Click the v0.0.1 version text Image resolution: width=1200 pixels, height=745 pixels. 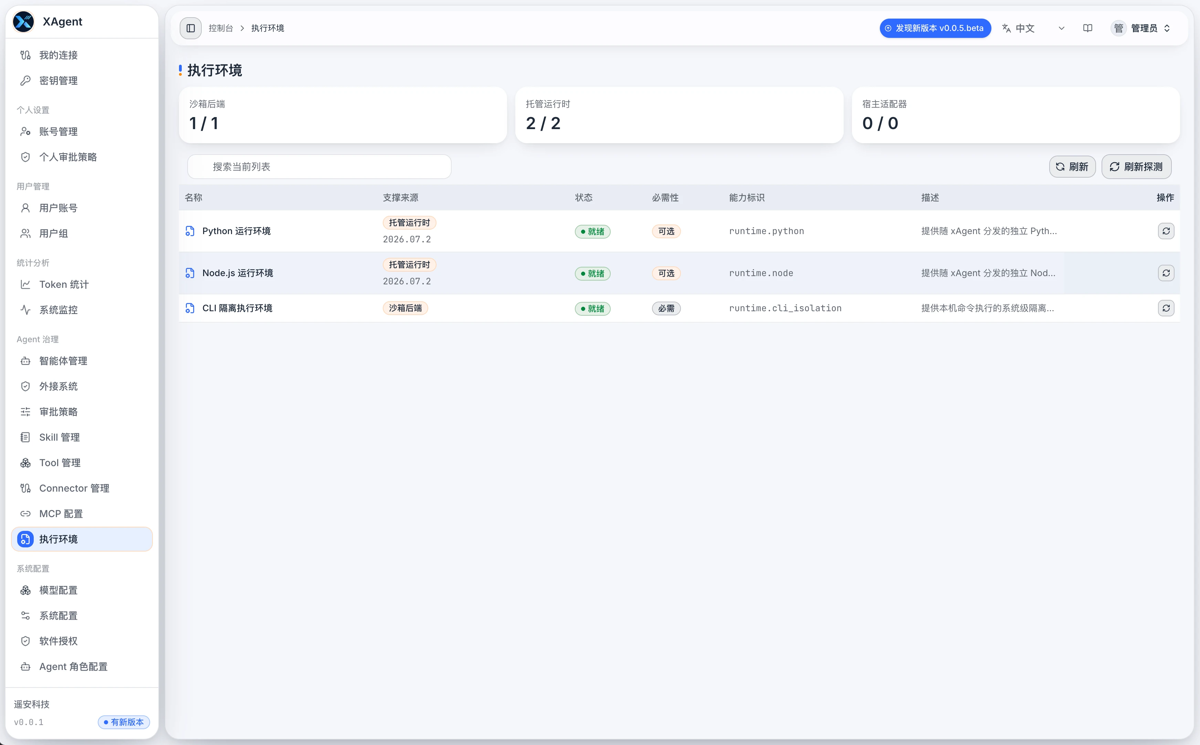click(x=29, y=722)
